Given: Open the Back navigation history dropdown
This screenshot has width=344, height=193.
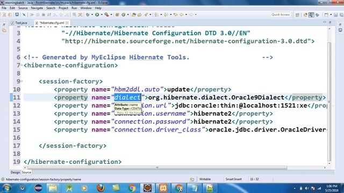Looking at the screenshot, I should coord(186,14).
